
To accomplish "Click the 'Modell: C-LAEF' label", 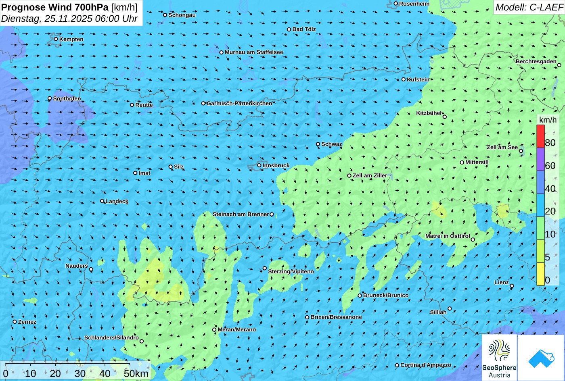I will (x=529, y=7).
